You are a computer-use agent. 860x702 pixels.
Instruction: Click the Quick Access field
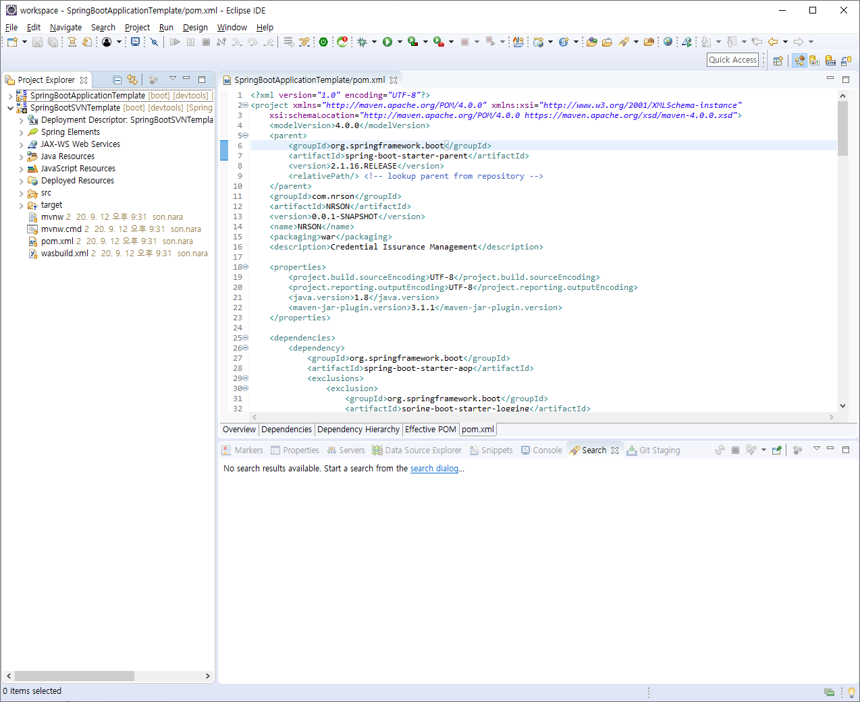click(x=732, y=59)
